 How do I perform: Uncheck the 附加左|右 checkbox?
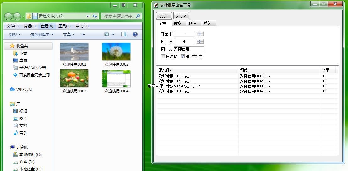tap(182, 56)
